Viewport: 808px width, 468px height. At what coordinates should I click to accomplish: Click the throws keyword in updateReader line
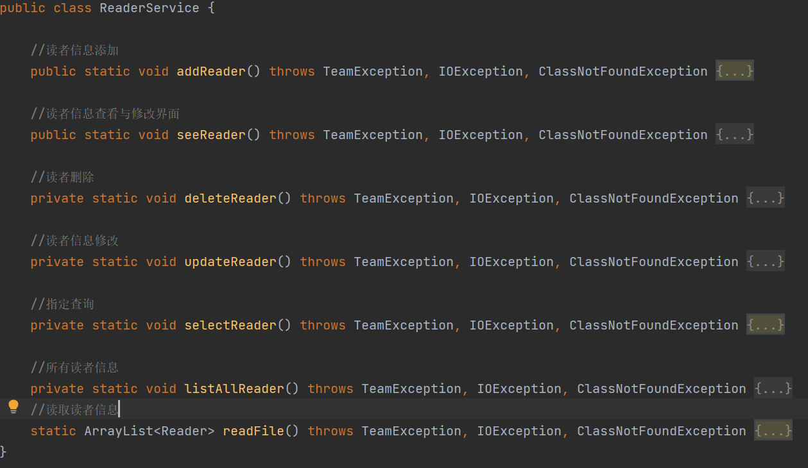(x=323, y=262)
